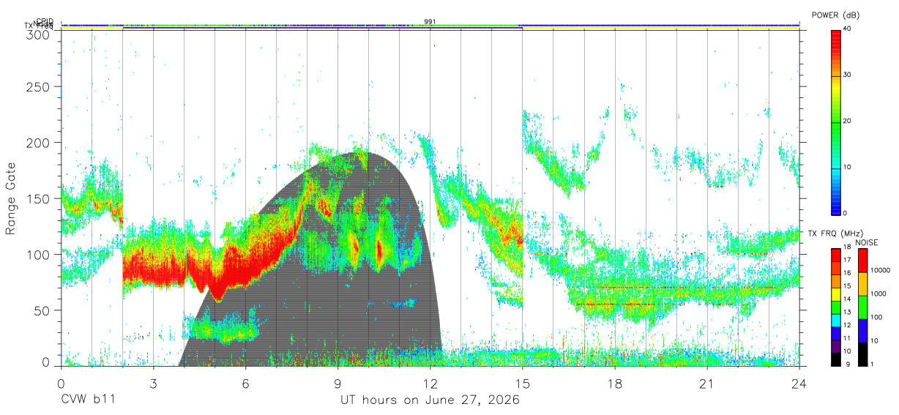Click the '100' range gate tick label
This screenshot has width=899, height=415.
pos(38,254)
